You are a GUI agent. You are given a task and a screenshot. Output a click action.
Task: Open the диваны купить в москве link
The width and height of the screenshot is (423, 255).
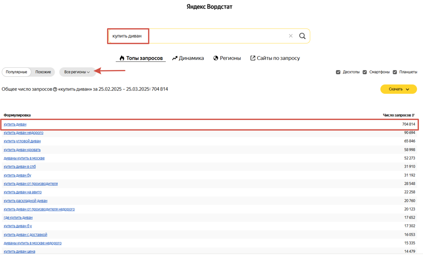pos(24,158)
